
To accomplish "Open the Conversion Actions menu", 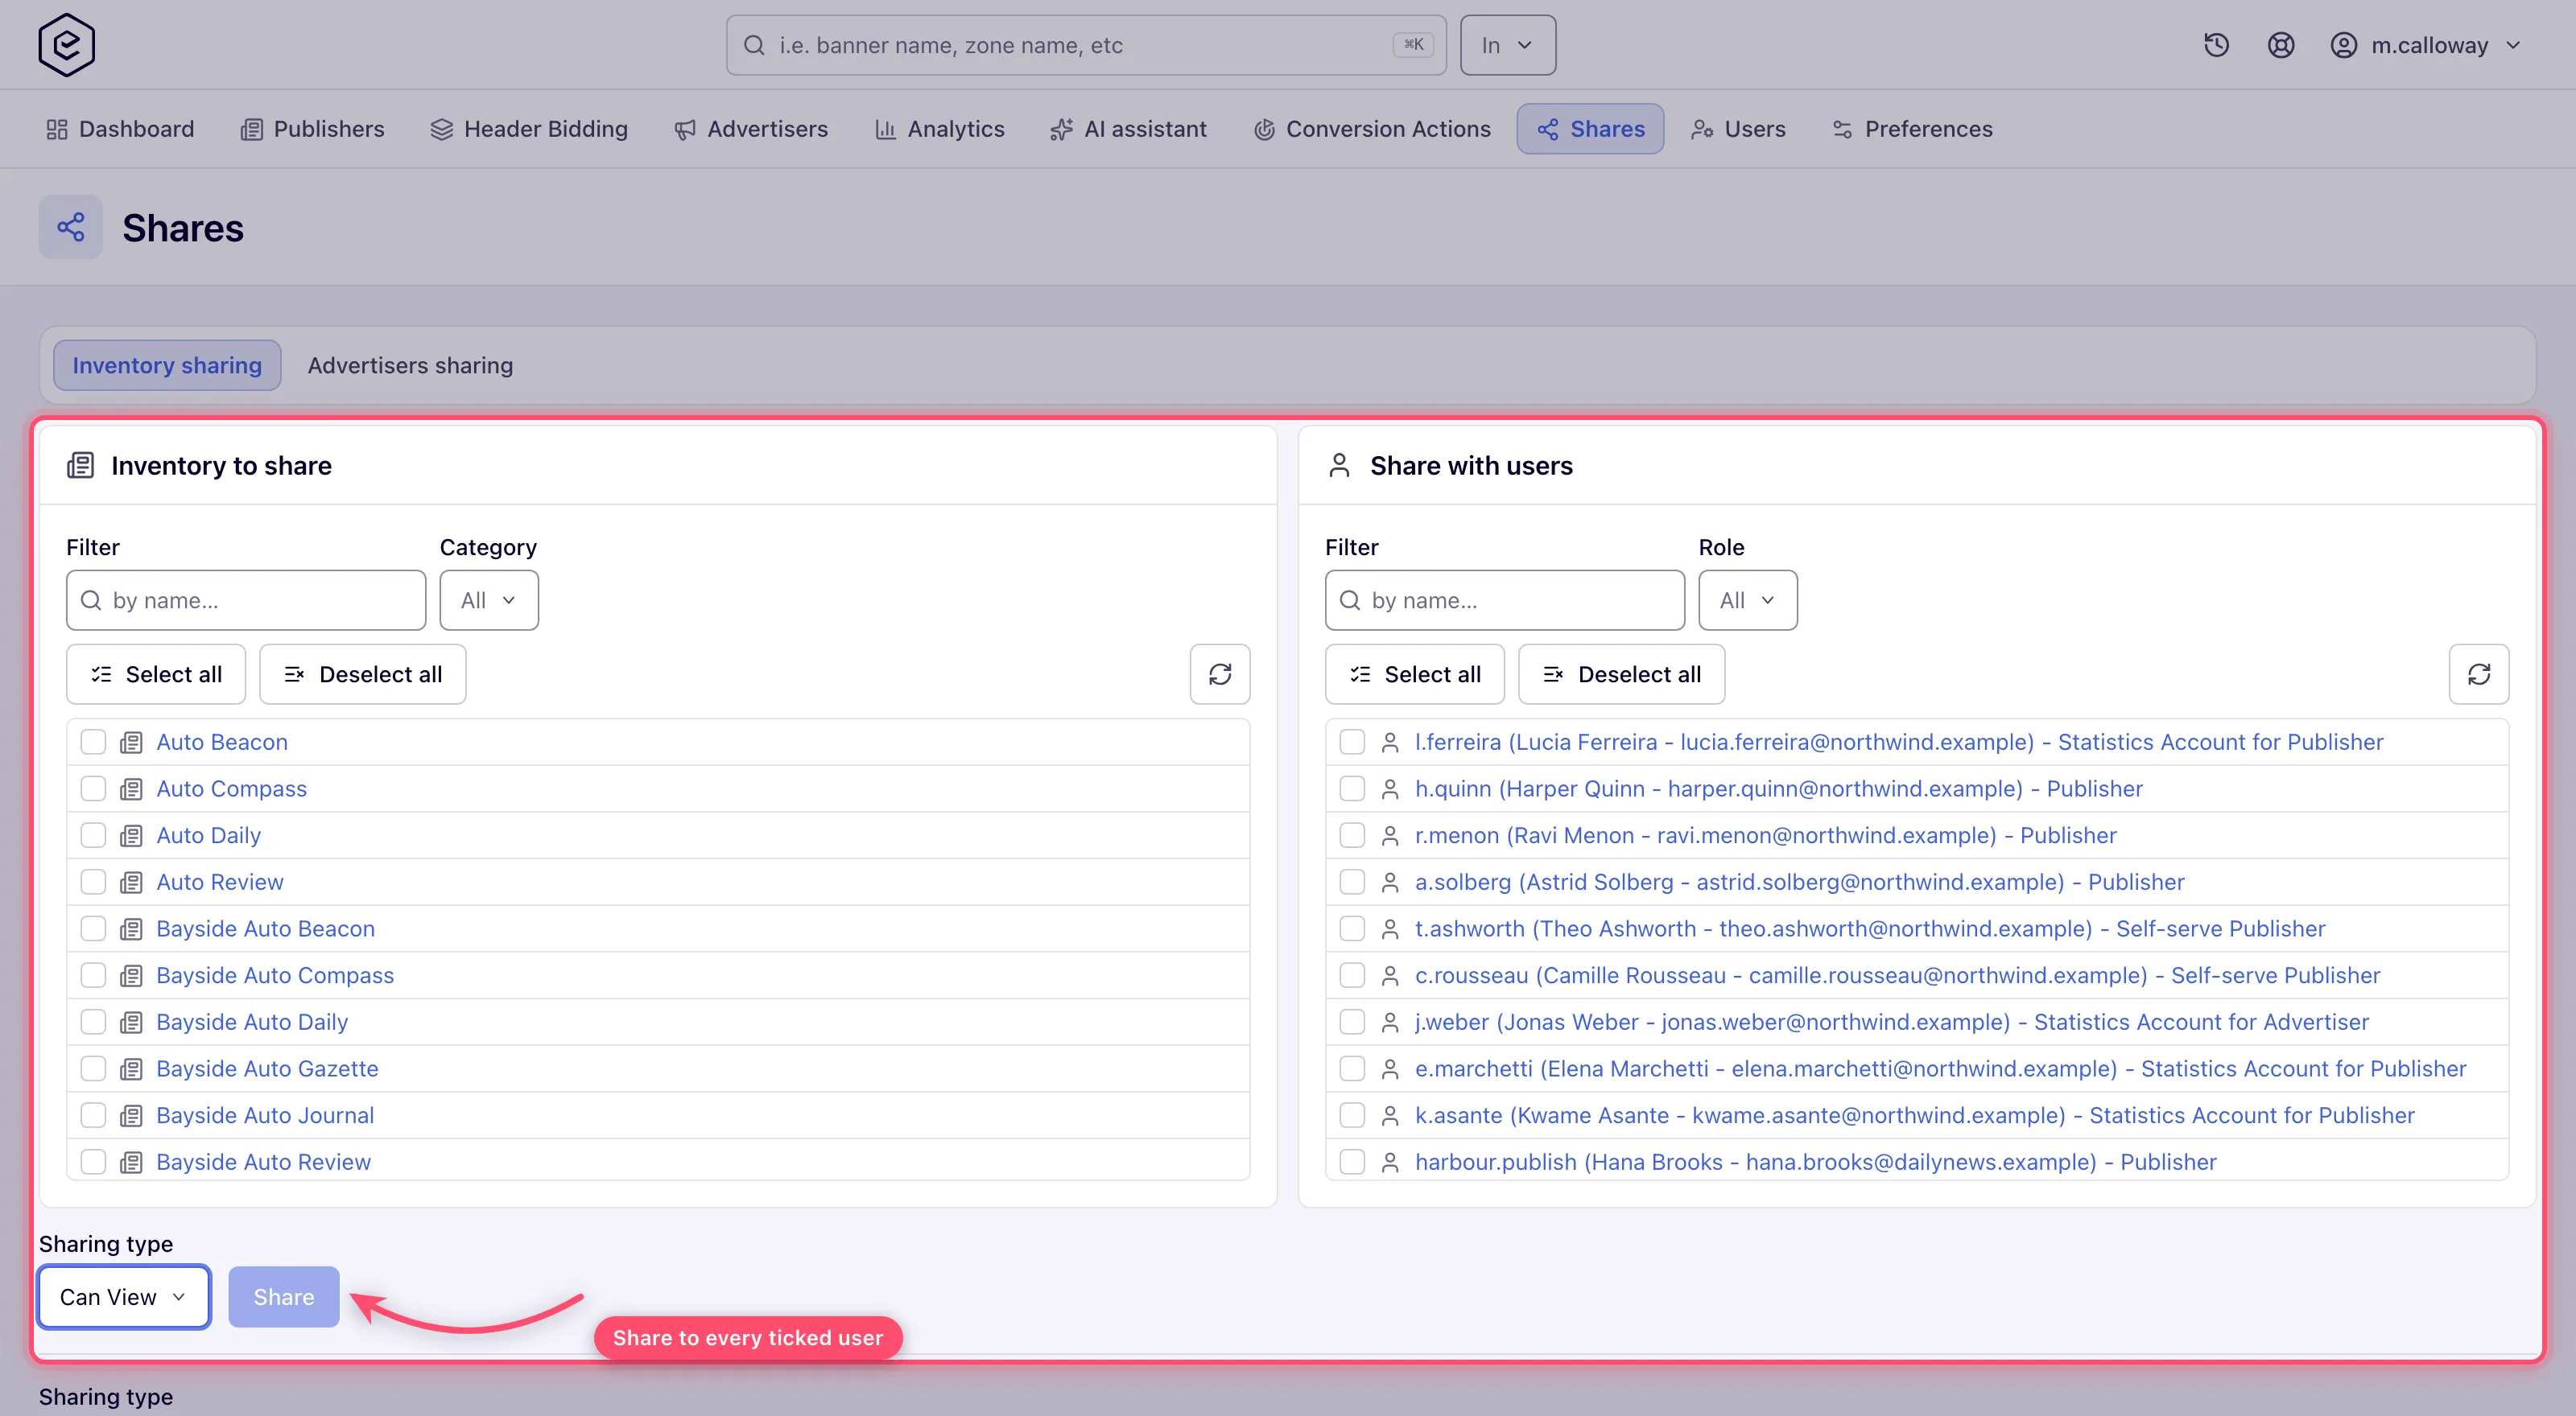I will coord(1372,129).
